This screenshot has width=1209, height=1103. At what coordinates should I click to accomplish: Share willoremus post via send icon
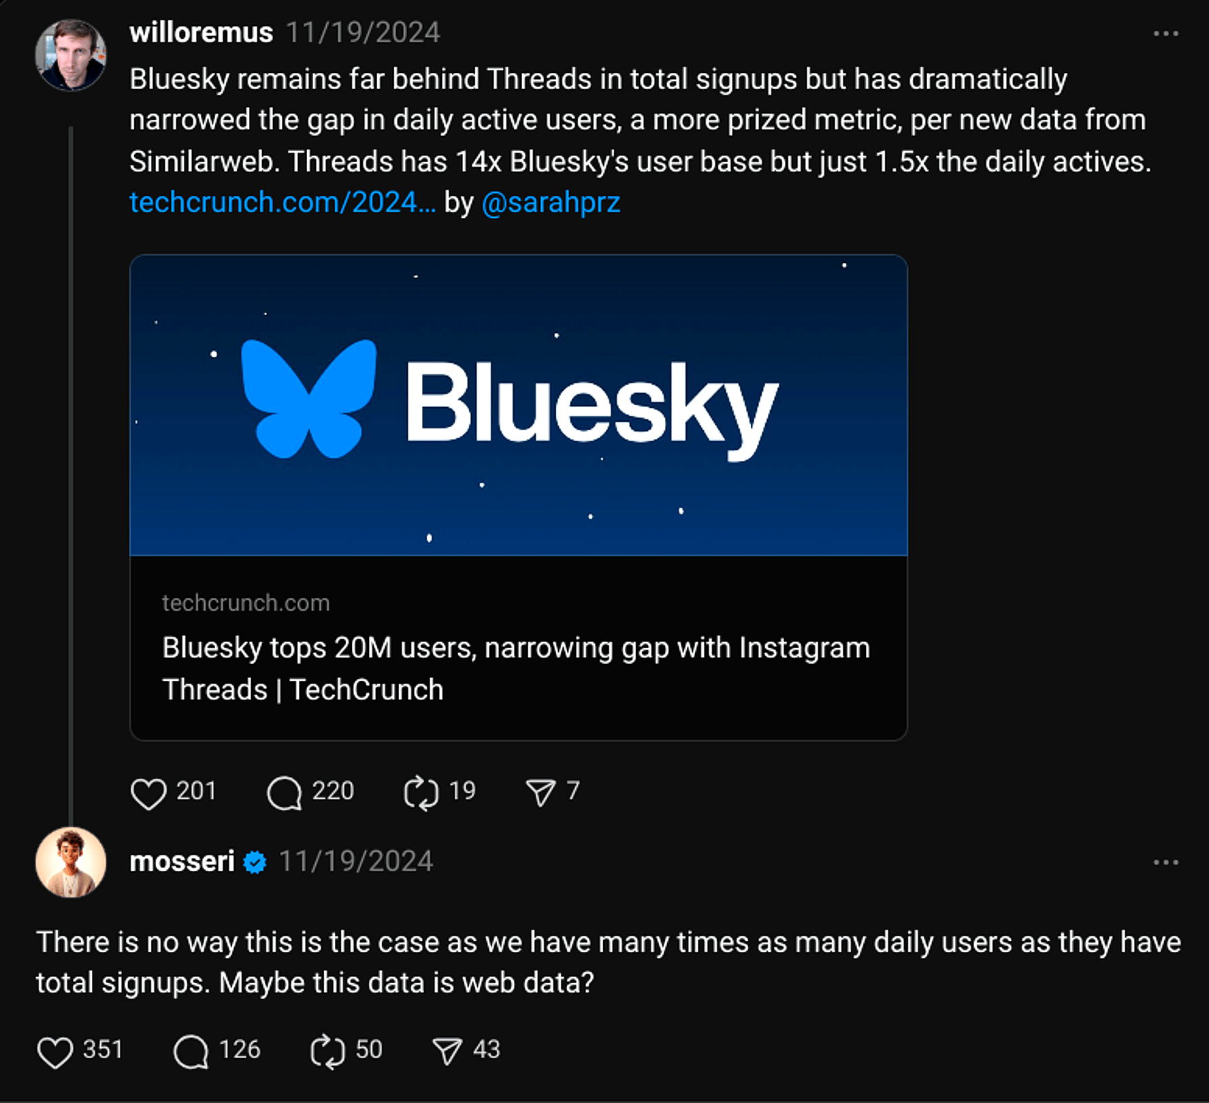[x=541, y=793]
